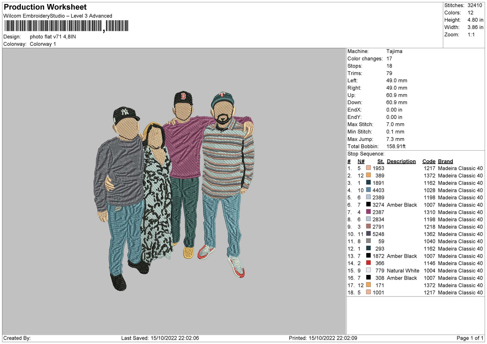Pick the Natural White swatch beside 779
The image size is (487, 344).
click(368, 270)
